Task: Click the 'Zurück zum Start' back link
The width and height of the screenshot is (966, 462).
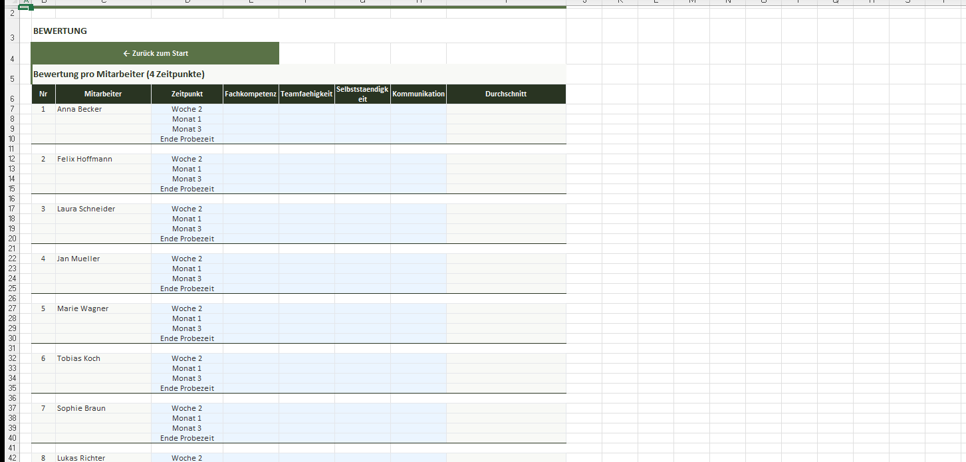Action: [156, 53]
